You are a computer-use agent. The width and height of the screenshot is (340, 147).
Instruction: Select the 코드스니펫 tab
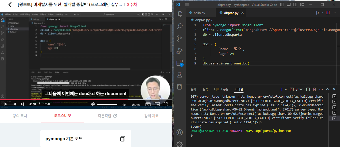point(62,116)
